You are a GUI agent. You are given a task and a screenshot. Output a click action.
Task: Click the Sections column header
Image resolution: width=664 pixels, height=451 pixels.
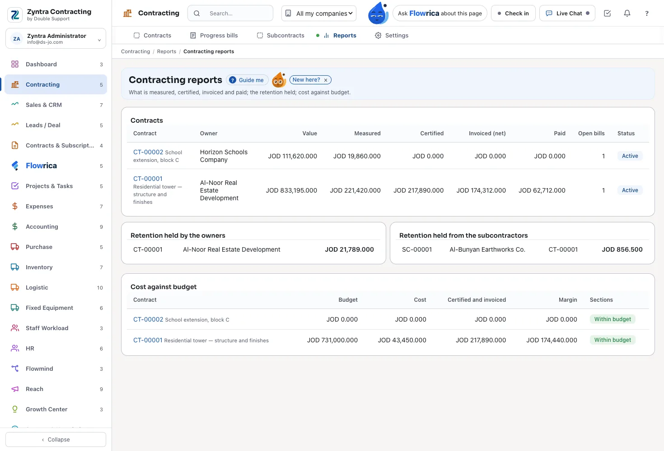click(601, 300)
